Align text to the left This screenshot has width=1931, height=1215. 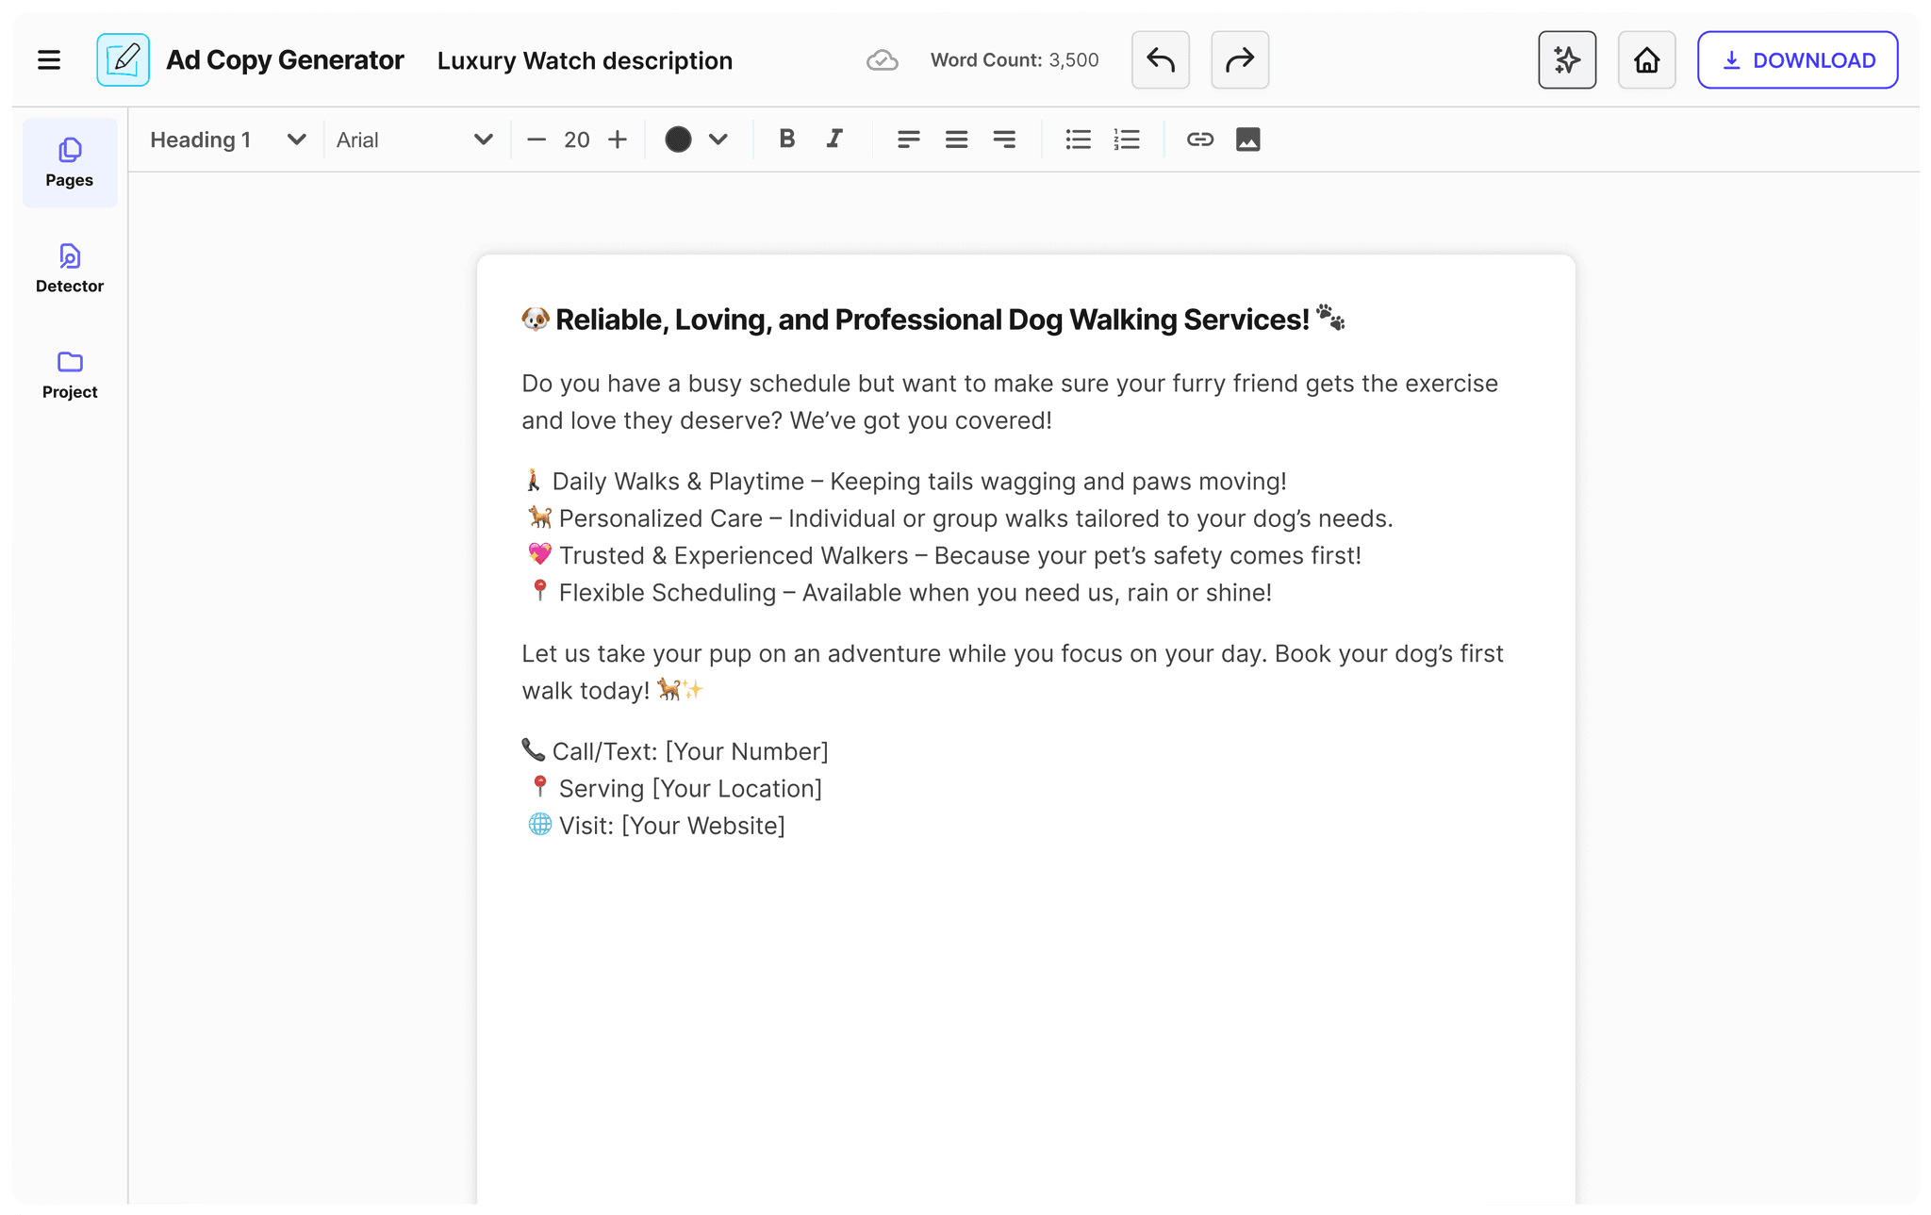tap(908, 140)
